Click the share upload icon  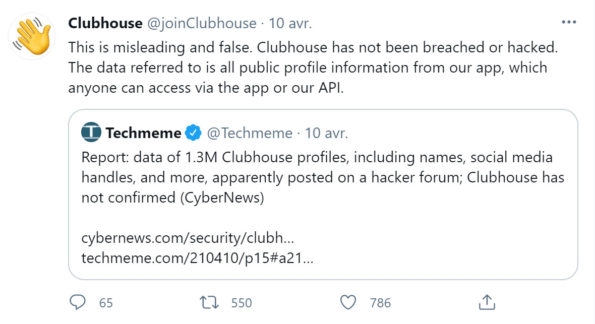485,302
